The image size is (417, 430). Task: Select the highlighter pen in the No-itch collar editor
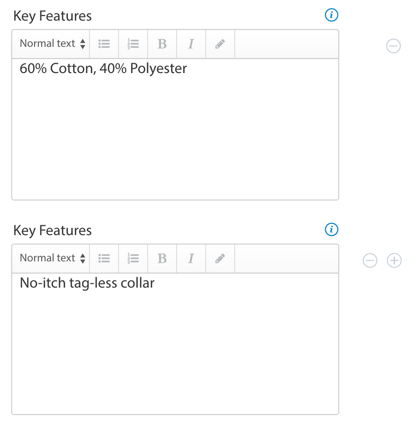point(220,259)
